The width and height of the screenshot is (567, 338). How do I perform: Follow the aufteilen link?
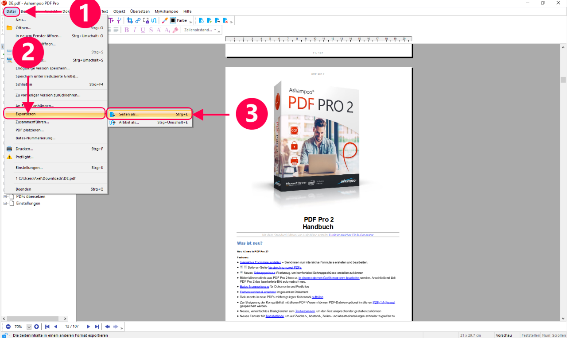pyautogui.click(x=318, y=297)
